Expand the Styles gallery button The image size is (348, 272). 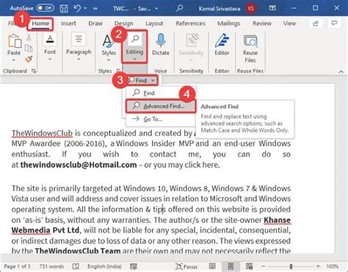109,48
